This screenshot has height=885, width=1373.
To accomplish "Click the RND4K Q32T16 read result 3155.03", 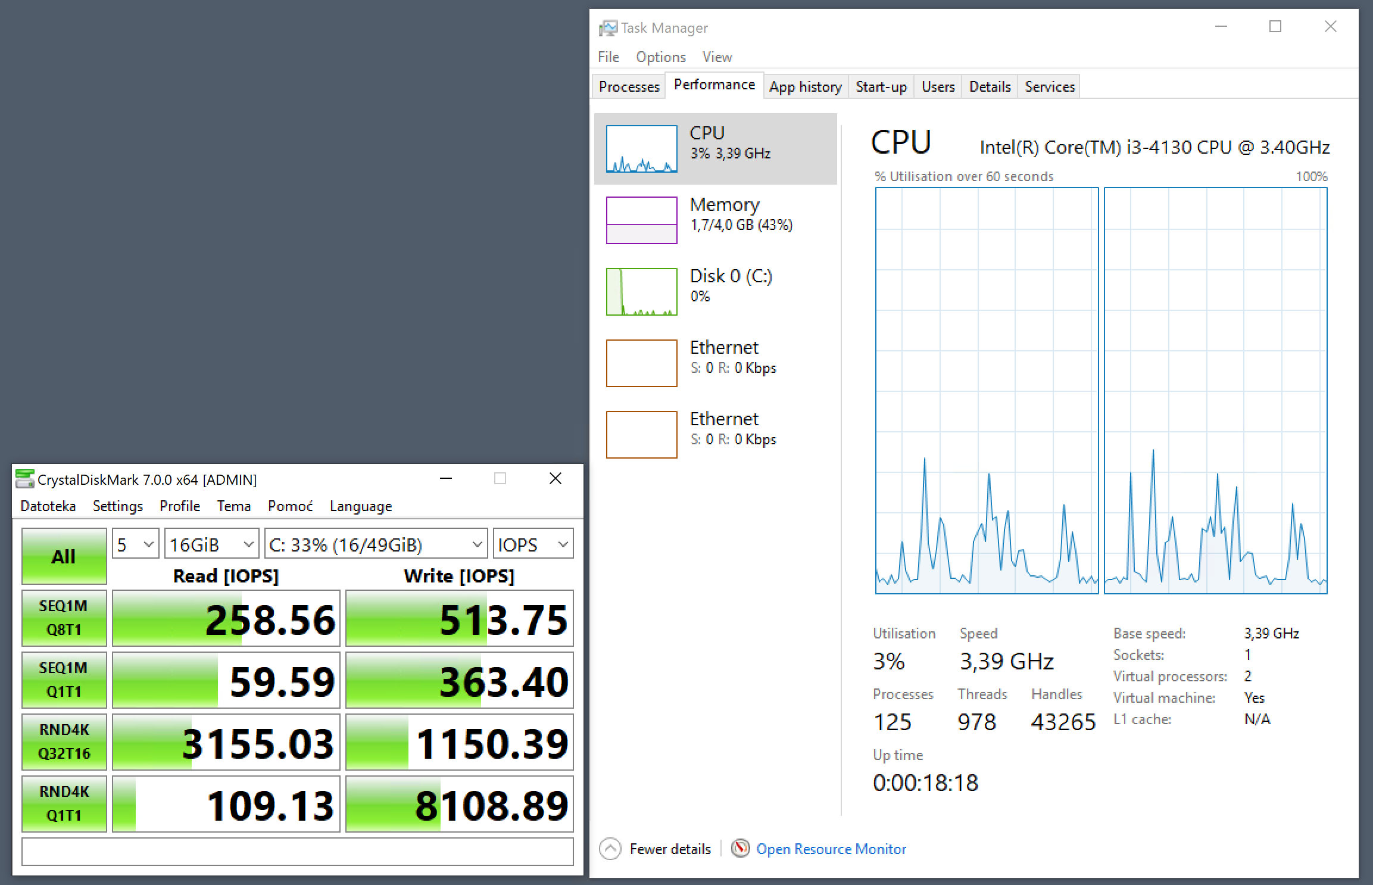I will pos(226,742).
